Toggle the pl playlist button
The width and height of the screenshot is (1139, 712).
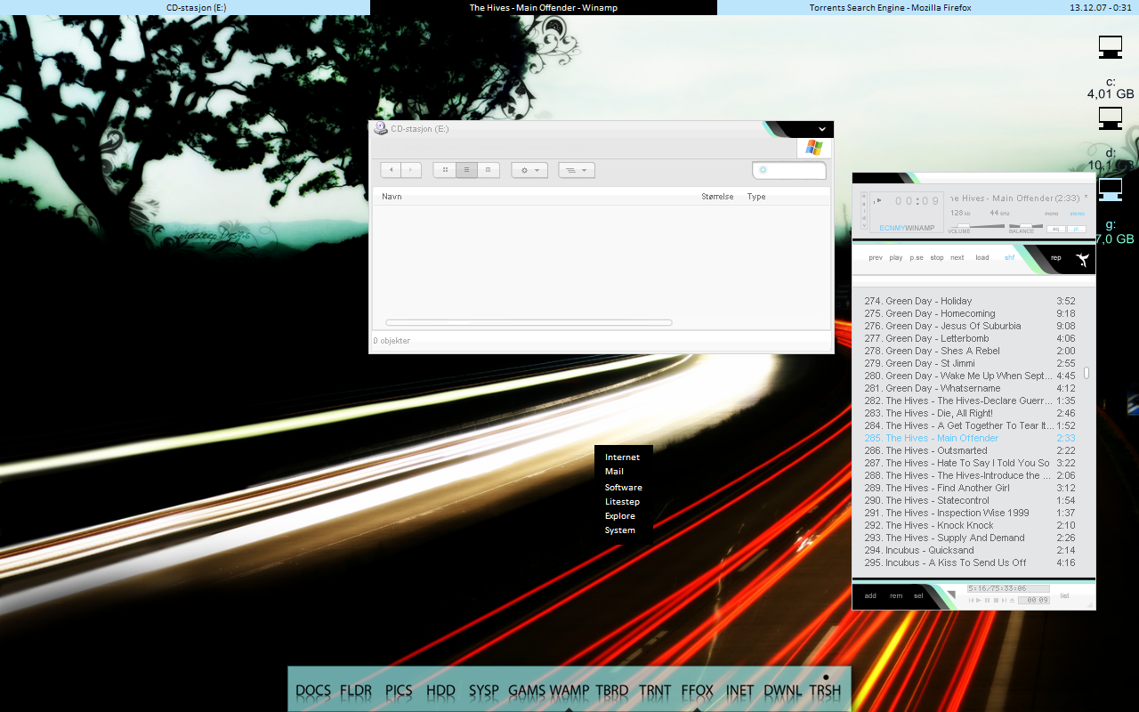[x=1077, y=229]
